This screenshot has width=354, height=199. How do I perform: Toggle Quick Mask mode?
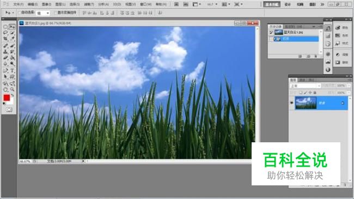[9, 110]
